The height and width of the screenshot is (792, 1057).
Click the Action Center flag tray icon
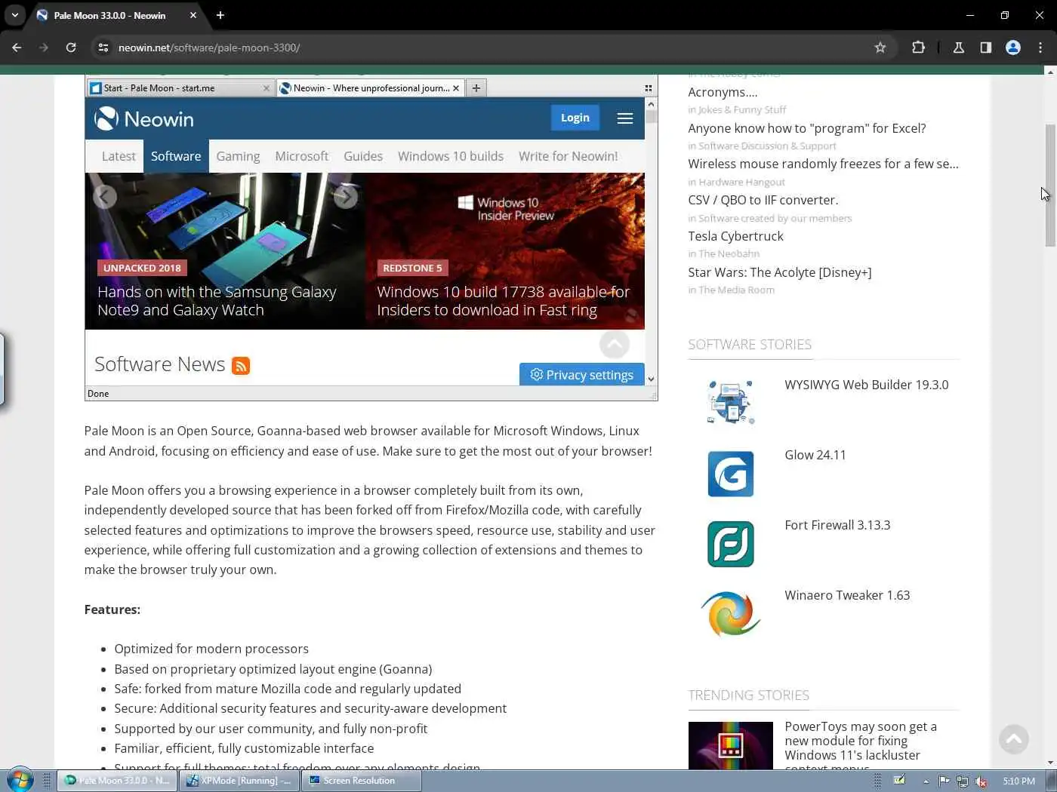[944, 781]
